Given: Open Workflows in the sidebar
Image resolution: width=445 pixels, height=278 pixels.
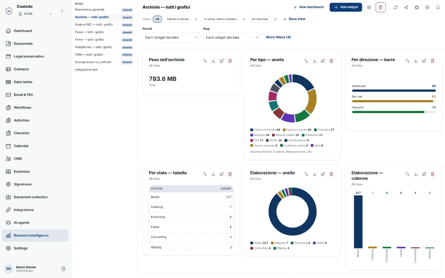Looking at the screenshot, I should [x=35, y=107].
